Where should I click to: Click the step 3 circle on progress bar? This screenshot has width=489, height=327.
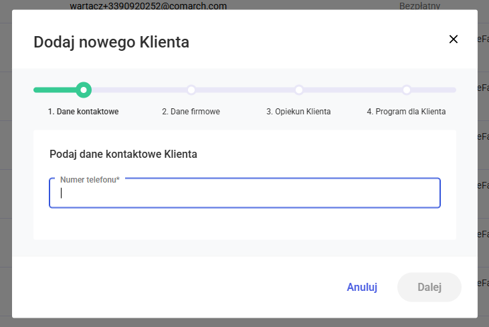pyautogui.click(x=299, y=90)
